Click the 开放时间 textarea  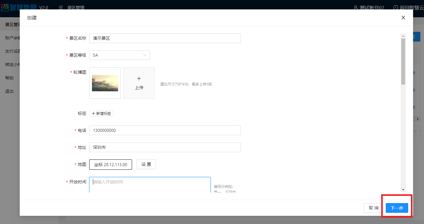click(x=150, y=184)
